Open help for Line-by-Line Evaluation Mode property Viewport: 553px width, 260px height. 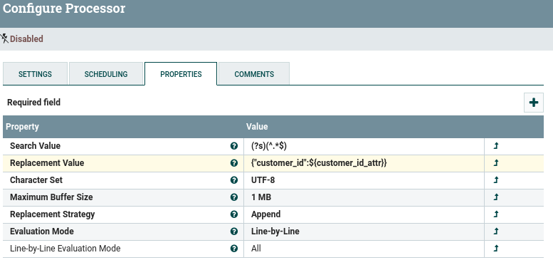click(x=234, y=249)
